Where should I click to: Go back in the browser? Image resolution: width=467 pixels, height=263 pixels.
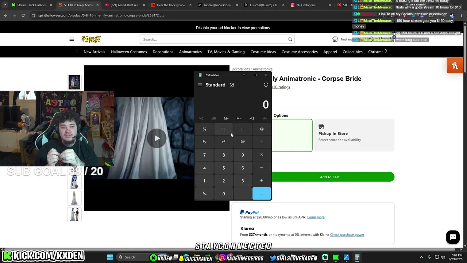click(5, 15)
